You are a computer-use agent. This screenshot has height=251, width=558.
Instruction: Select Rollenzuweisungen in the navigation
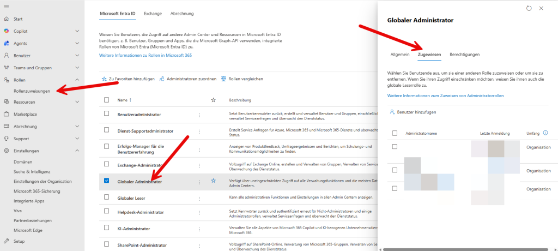[x=32, y=91]
